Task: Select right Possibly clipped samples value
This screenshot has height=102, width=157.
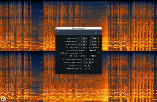Action: tap(93, 53)
